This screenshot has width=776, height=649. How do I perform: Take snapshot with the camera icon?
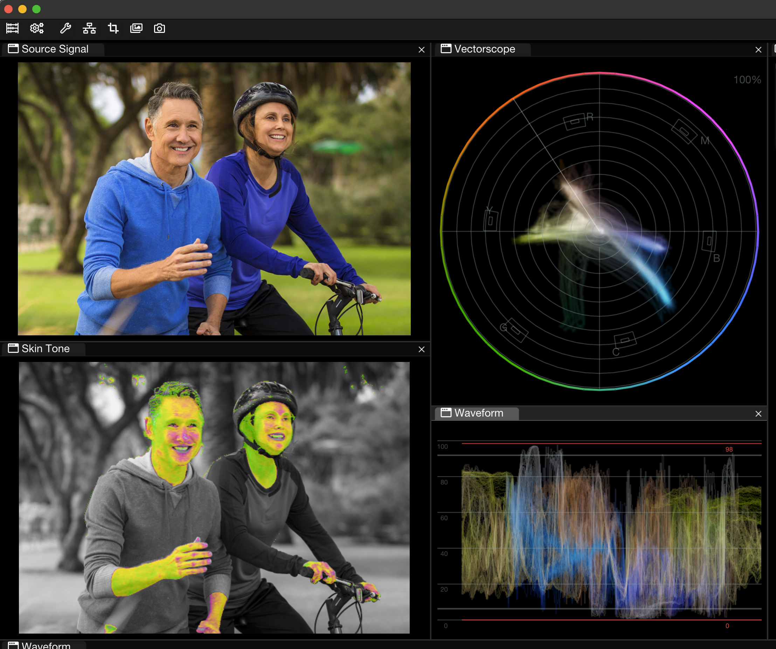(x=159, y=28)
